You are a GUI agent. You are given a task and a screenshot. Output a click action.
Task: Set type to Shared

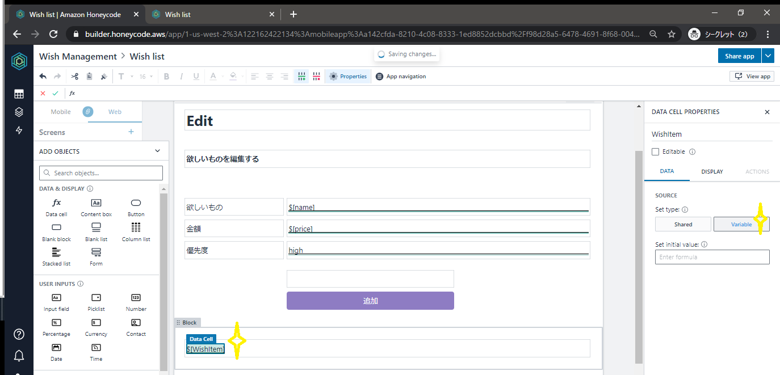click(683, 224)
